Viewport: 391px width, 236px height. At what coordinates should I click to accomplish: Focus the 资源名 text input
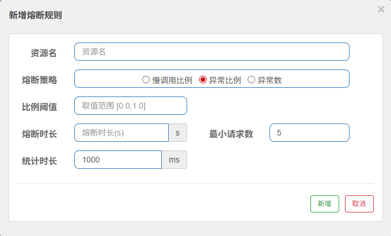click(211, 52)
